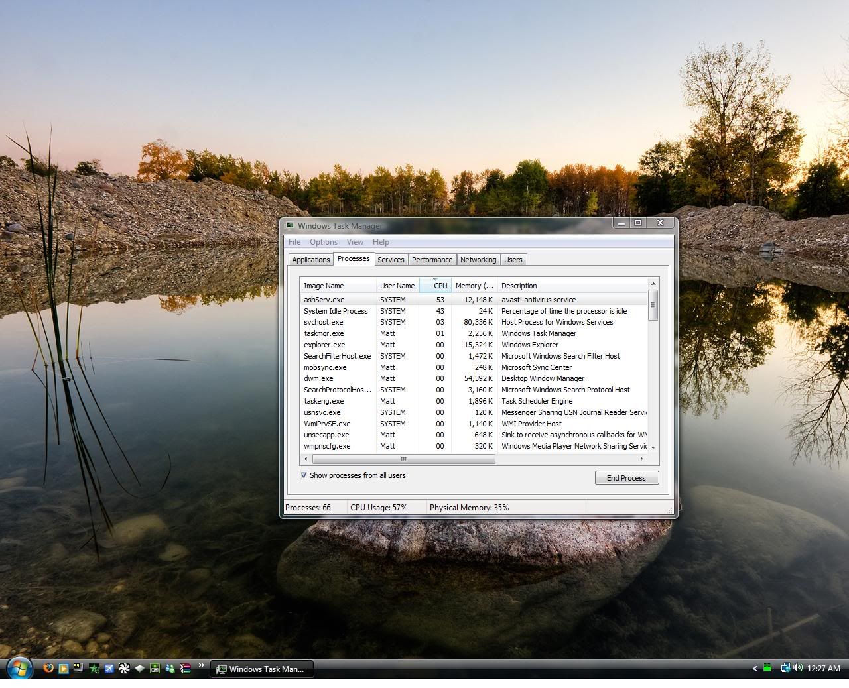Click the horizontal scrollbar left arrow
Image resolution: width=849 pixels, height=688 pixels.
pos(306,459)
